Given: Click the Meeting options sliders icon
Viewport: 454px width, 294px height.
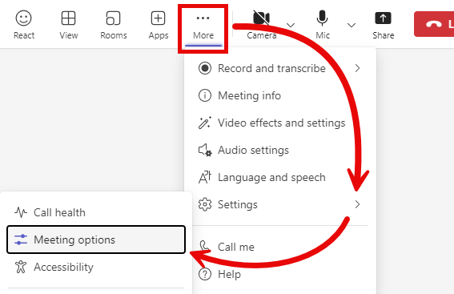Looking at the screenshot, I should point(21,240).
